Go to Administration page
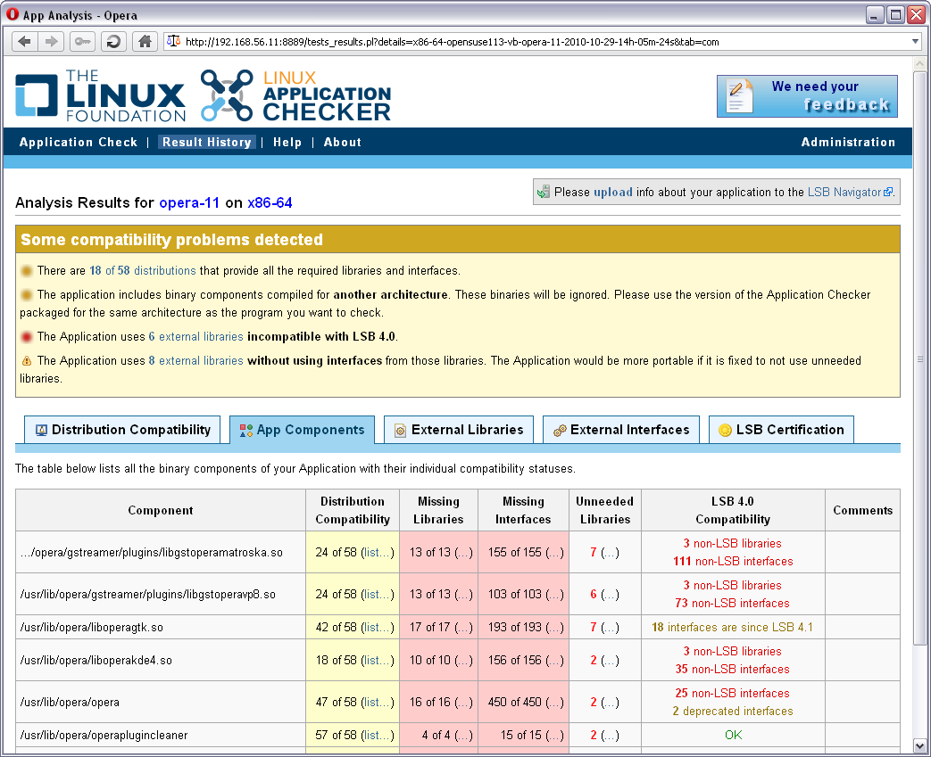 (x=848, y=143)
